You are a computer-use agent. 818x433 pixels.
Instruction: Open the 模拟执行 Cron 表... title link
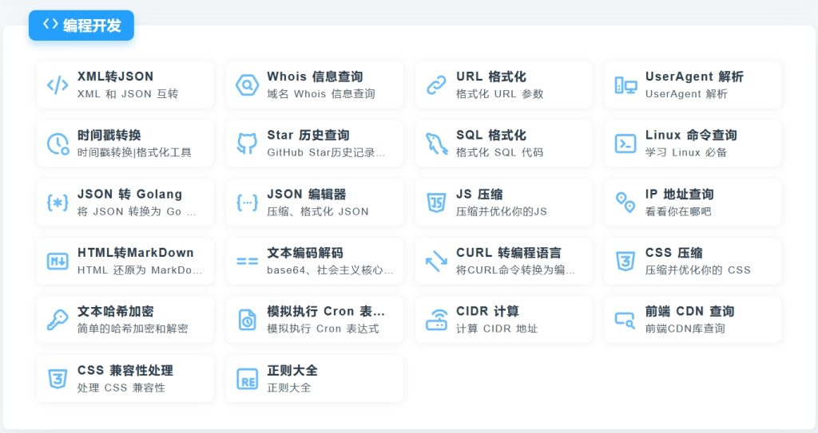click(x=326, y=312)
